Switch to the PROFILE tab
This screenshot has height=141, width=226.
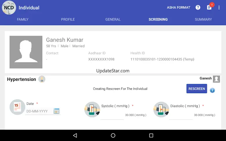coord(68,19)
